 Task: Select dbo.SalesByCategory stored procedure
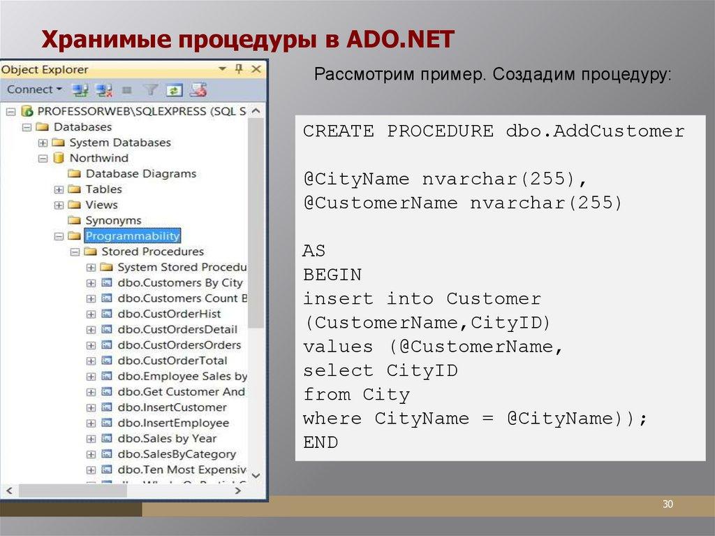pos(177,454)
